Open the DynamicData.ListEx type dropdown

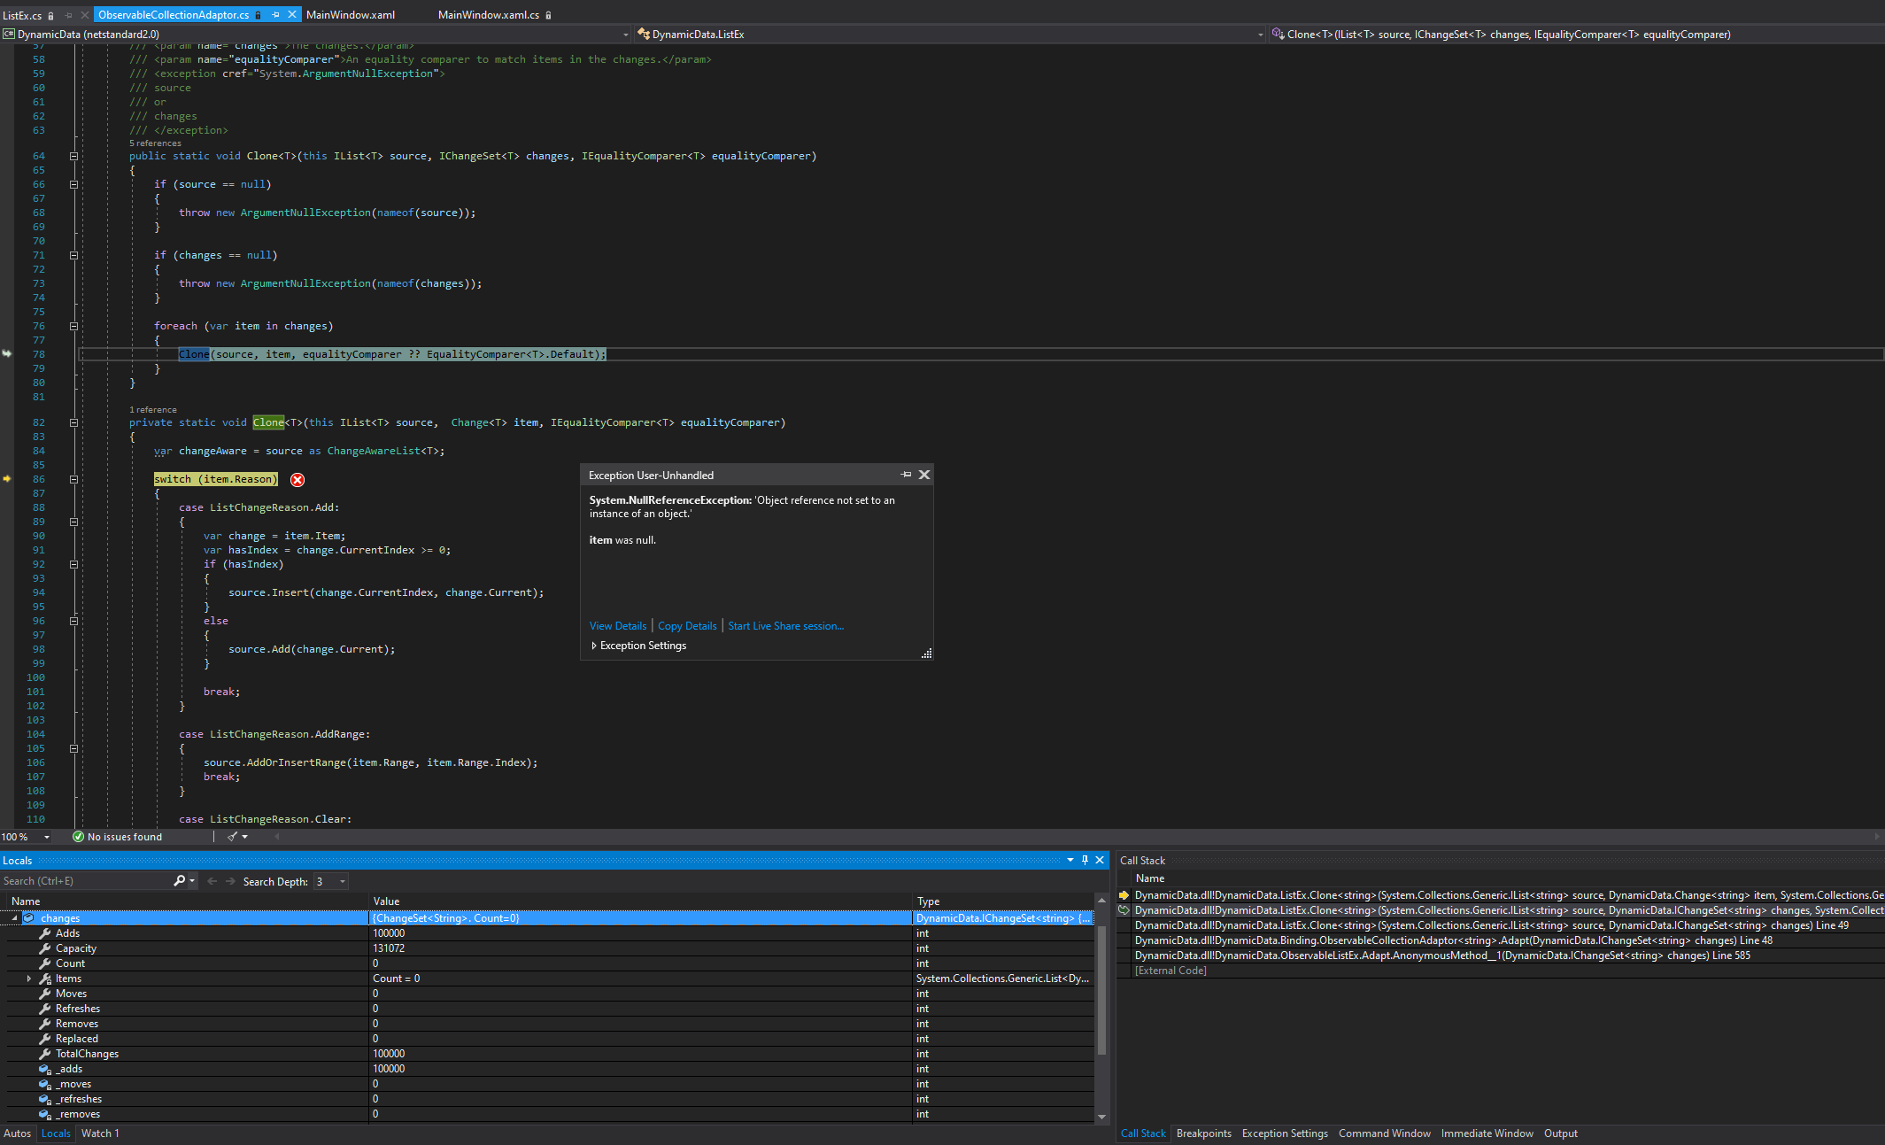[1260, 35]
